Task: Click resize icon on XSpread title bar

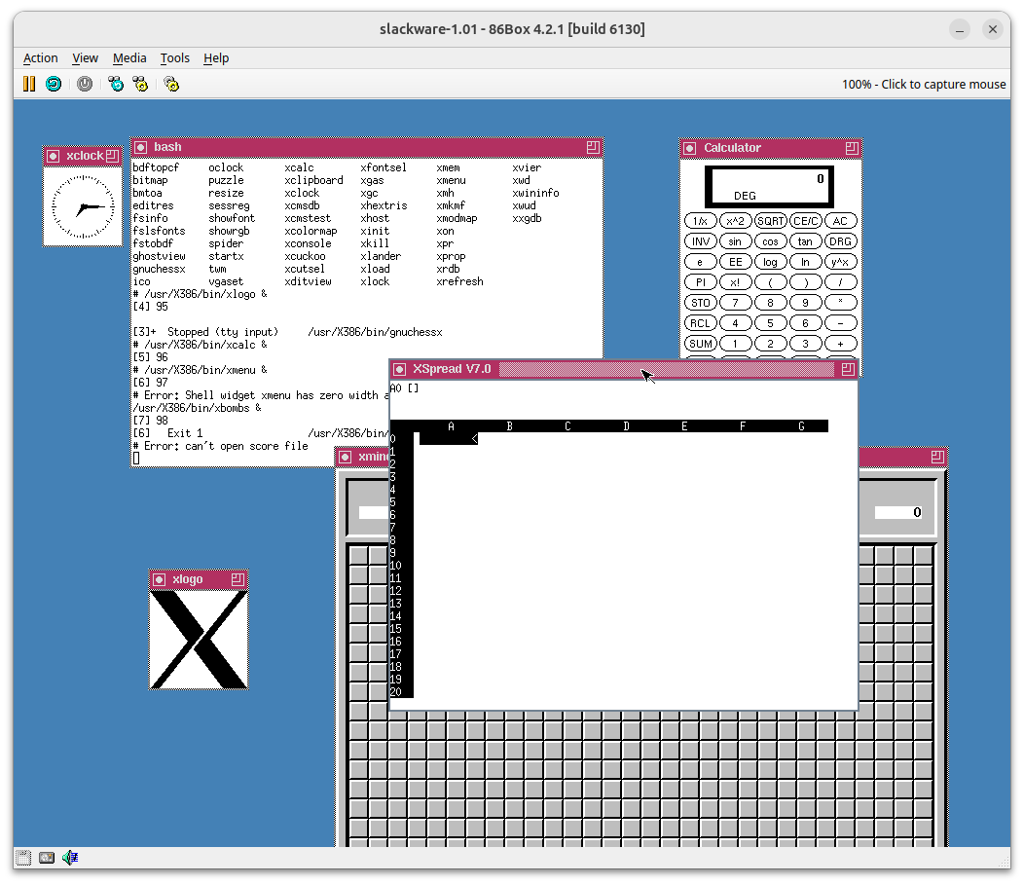Action: point(848,369)
